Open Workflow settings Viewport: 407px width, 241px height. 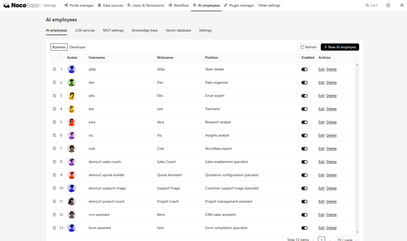click(179, 5)
